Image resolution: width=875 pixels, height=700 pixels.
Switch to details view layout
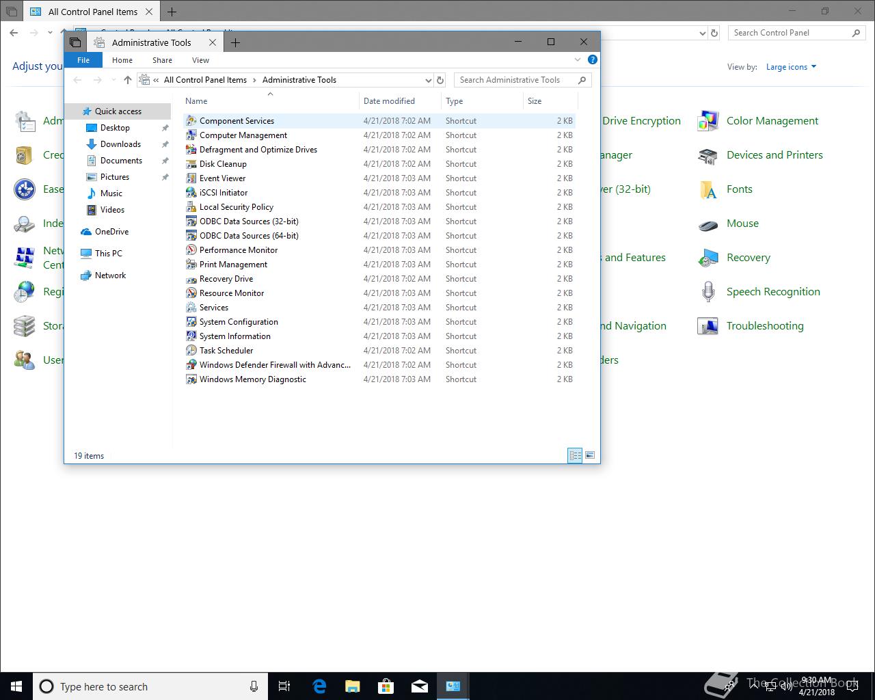pyautogui.click(x=575, y=455)
